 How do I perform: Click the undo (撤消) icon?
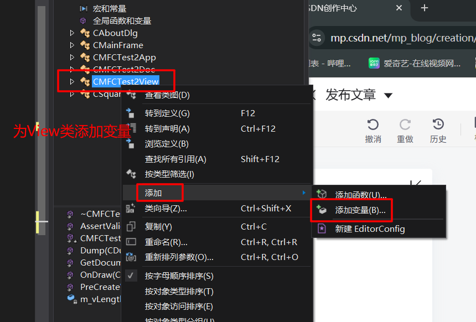point(373,124)
